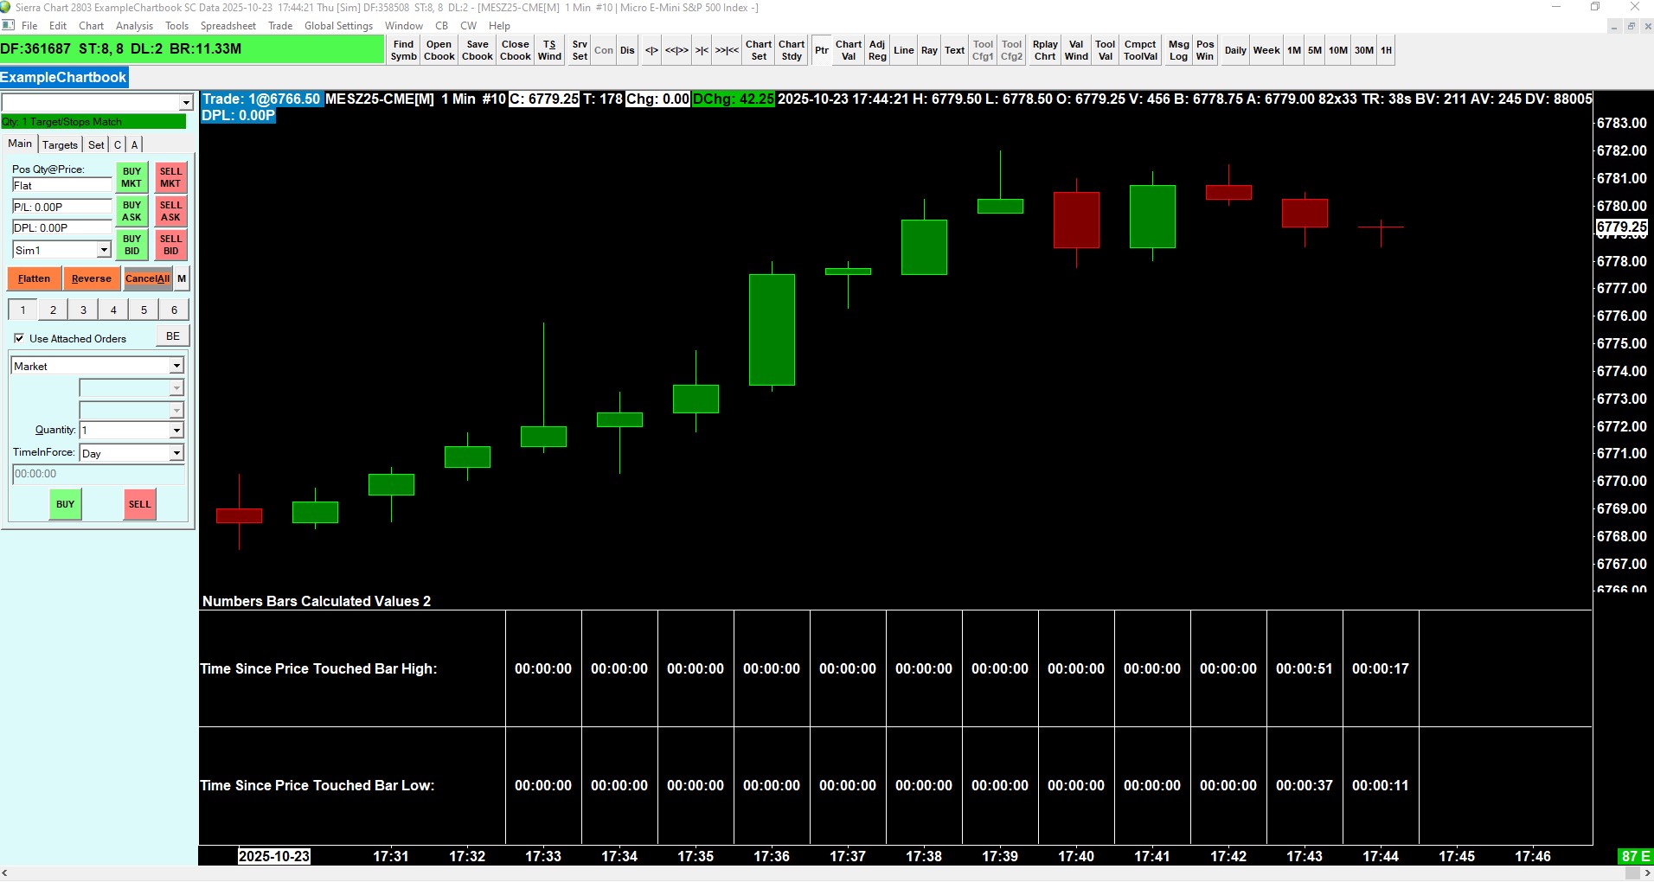Open the Global Settings menu
This screenshot has height=882, width=1654.
coord(338,26)
